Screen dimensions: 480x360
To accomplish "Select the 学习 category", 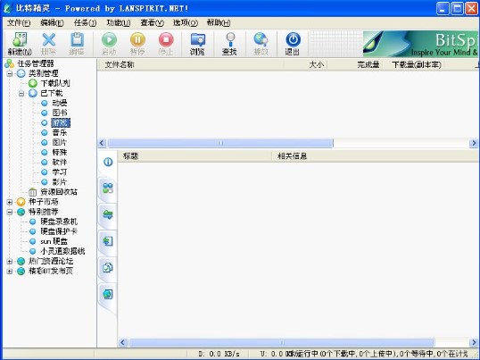I will point(60,172).
